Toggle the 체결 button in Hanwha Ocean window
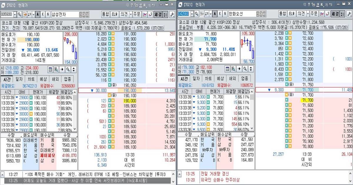Screen dimensions: 353x185 coord(335,14)
